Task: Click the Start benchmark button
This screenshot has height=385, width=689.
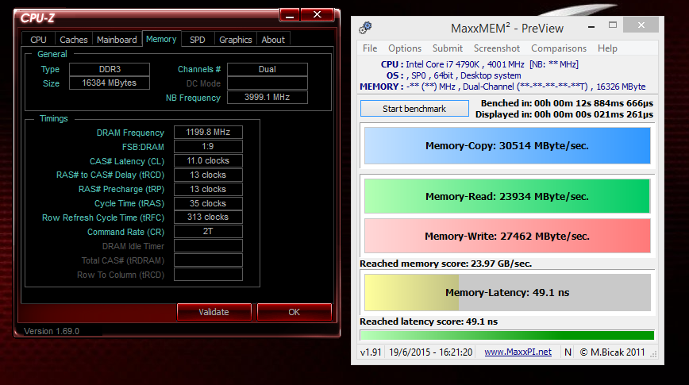Action: coord(414,109)
